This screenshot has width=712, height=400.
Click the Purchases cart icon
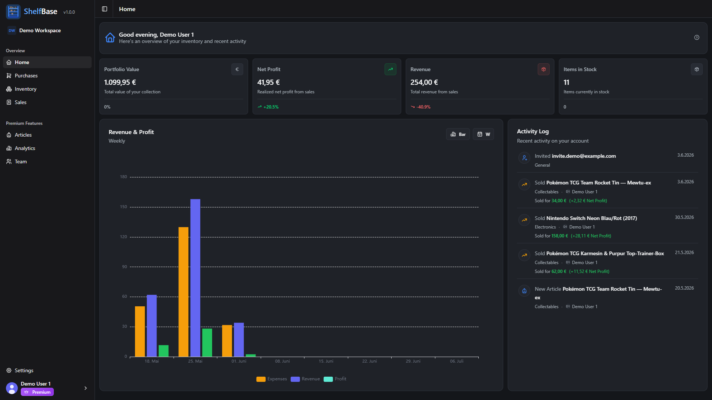pyautogui.click(x=9, y=76)
